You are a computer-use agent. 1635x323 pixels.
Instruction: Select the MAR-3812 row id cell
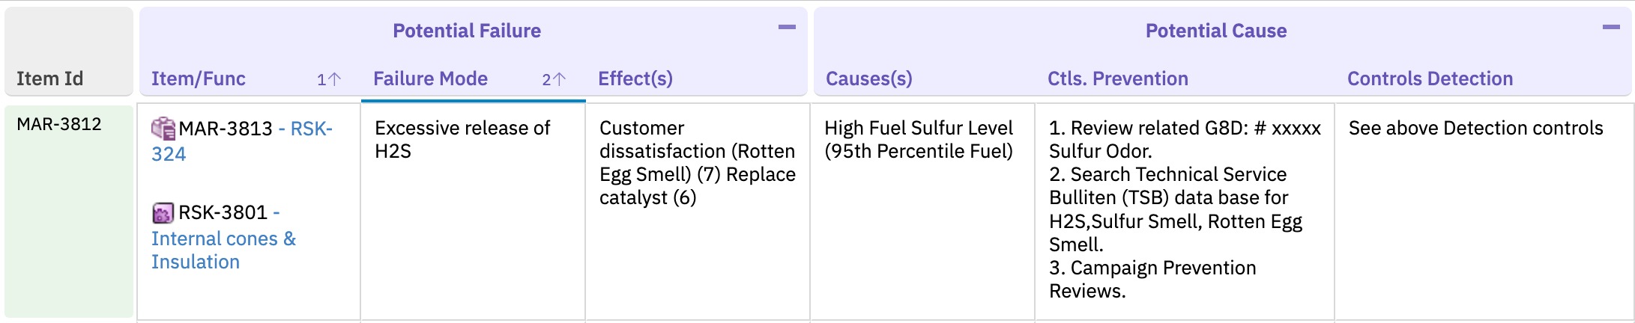(69, 212)
